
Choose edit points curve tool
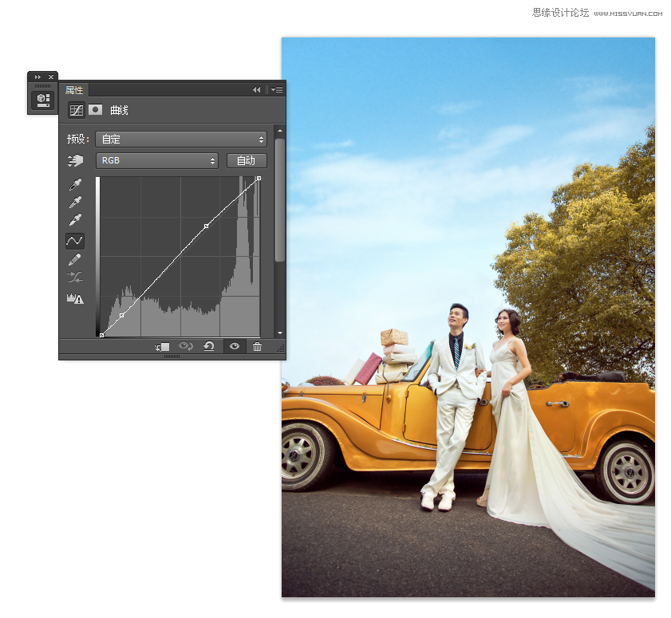point(75,241)
